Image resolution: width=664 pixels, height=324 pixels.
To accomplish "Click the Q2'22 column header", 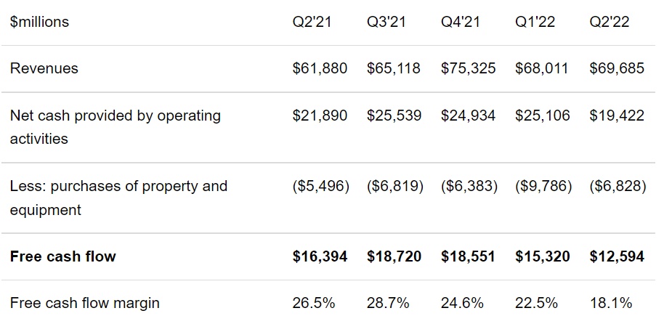I will pyautogui.click(x=609, y=22).
